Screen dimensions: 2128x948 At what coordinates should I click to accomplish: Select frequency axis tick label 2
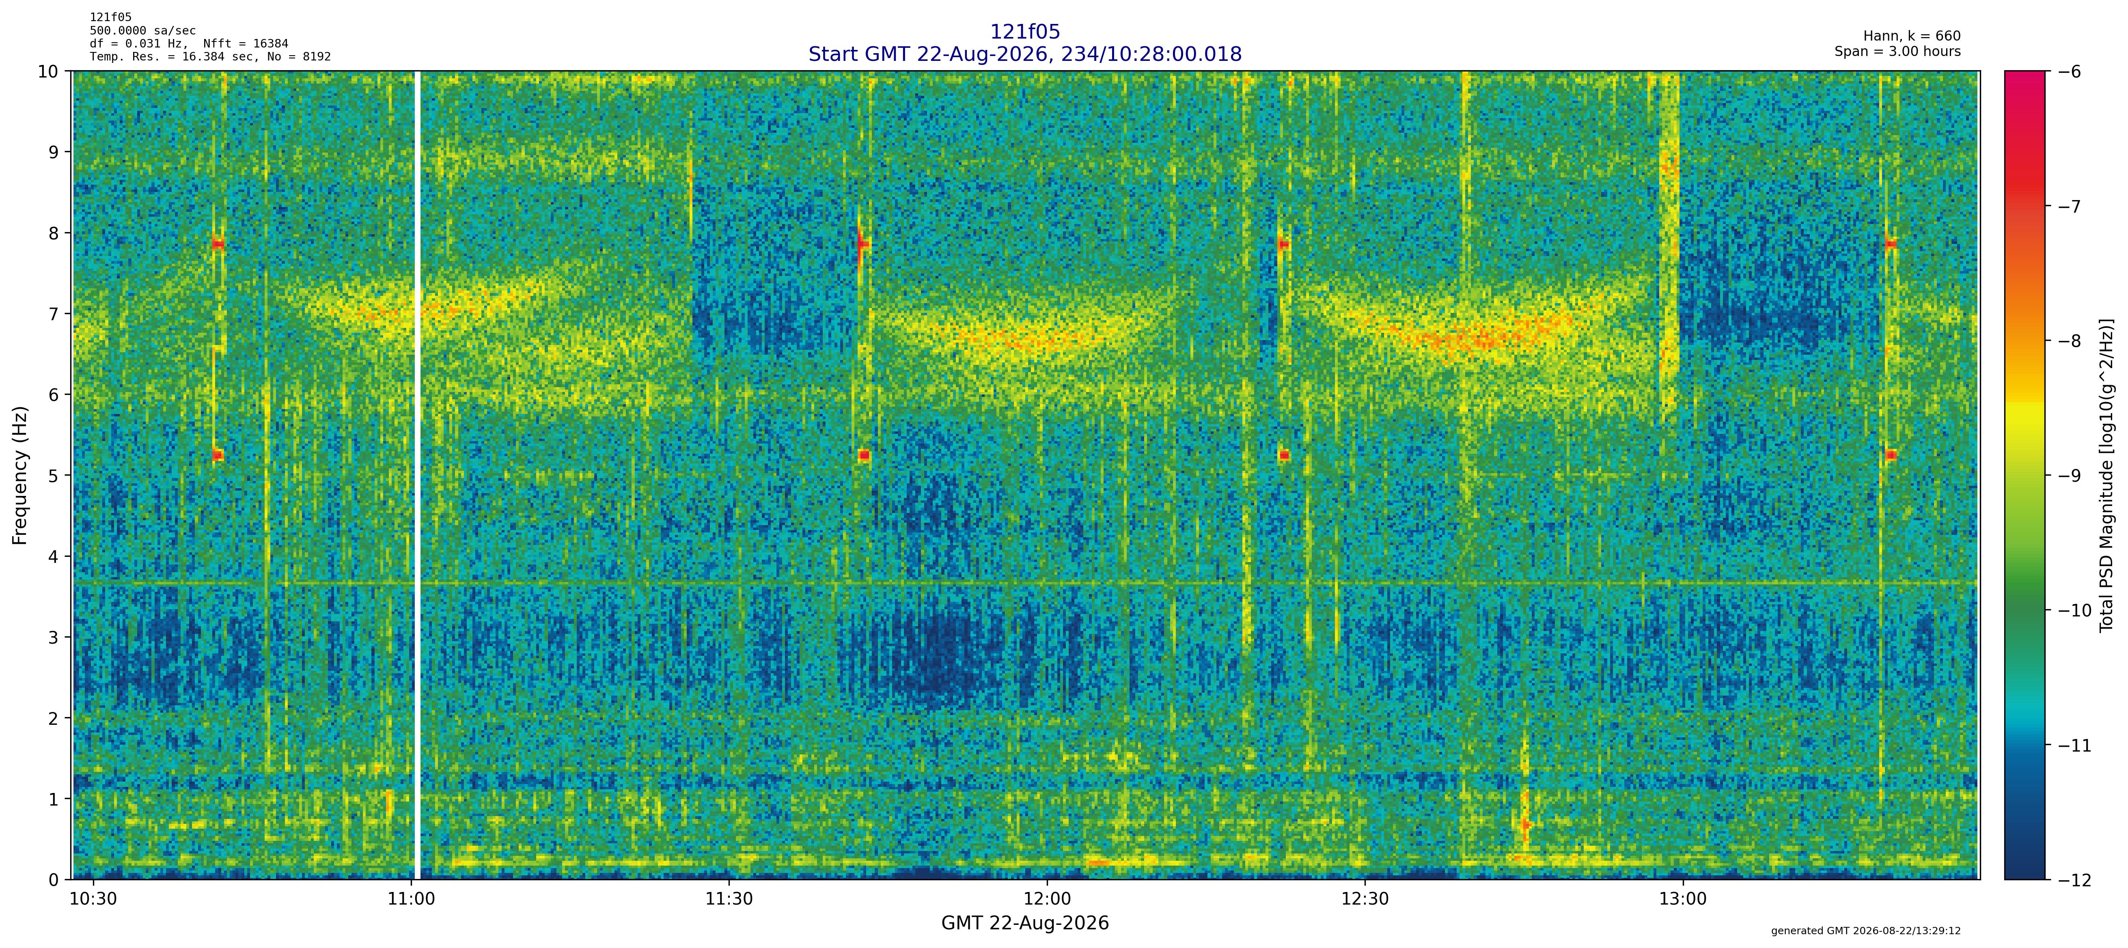[54, 718]
